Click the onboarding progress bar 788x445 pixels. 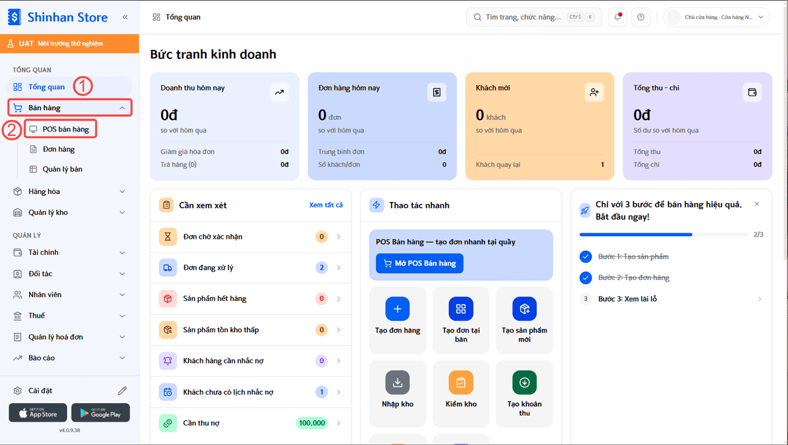[x=664, y=235]
